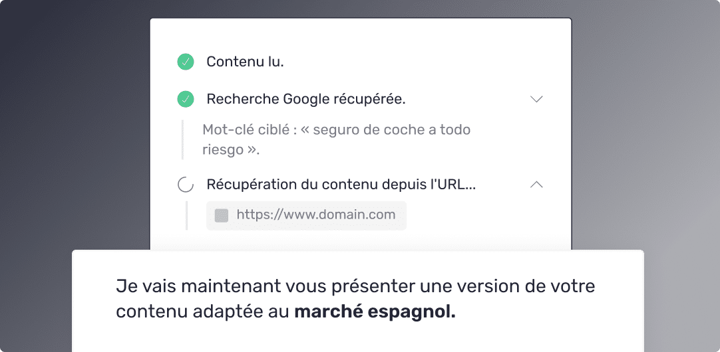This screenshot has width=720, height=352.
Task: Select the "Récupération du contenu depuis l'URL..." step label
Action: point(341,185)
